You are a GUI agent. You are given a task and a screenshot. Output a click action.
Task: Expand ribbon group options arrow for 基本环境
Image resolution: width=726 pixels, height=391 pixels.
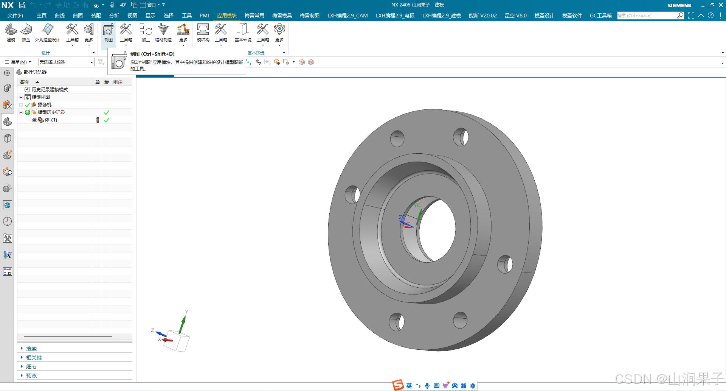[x=284, y=53]
